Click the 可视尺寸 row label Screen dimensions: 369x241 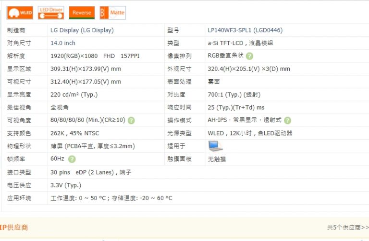point(19,81)
